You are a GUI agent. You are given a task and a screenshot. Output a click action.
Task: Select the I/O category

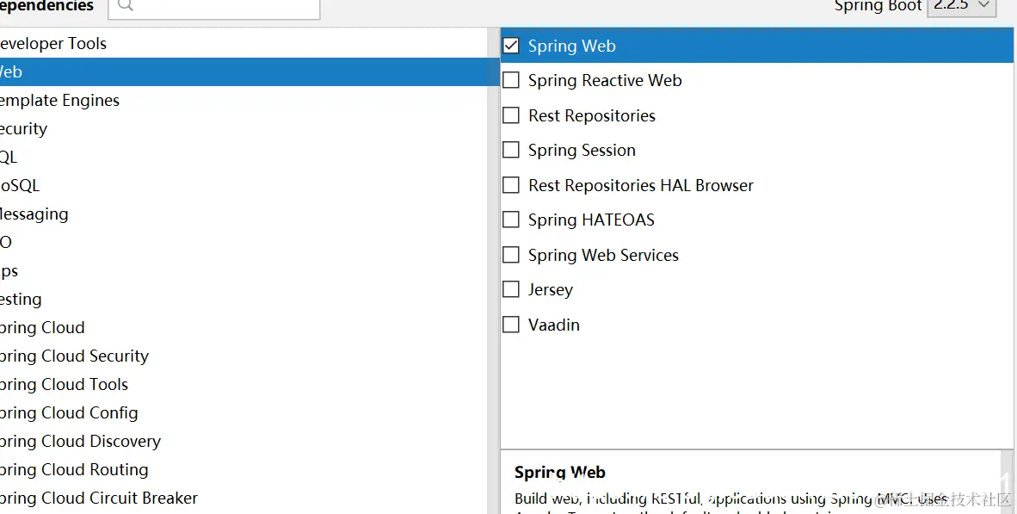(245, 242)
